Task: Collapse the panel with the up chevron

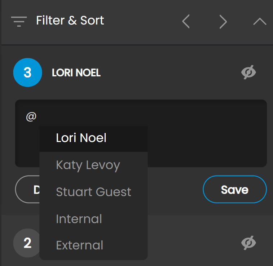Action: pyautogui.click(x=260, y=22)
